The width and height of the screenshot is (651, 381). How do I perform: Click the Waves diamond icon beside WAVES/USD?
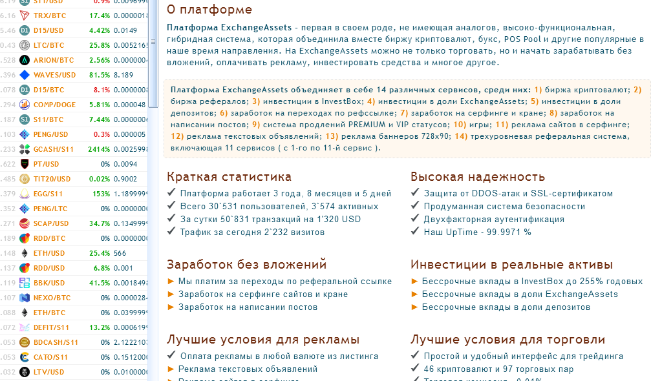coord(25,75)
